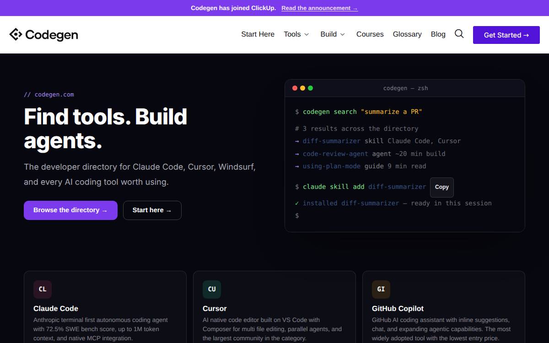Image resolution: width=549 pixels, height=343 pixels.
Task: Click the Cursor card description text
Action: [x=272, y=329]
